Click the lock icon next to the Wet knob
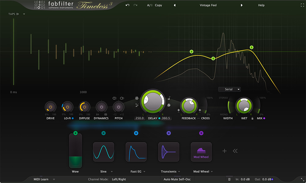Screen dimensions: 306x183 252,118
